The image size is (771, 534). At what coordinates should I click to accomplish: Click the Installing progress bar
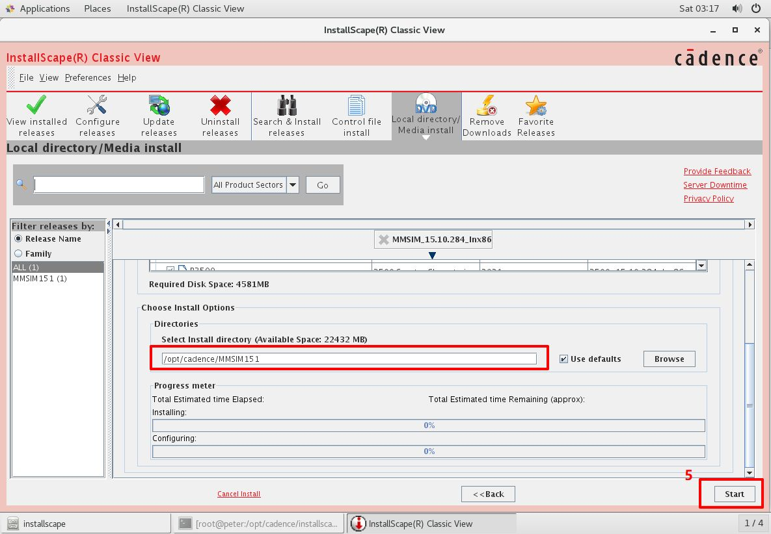click(x=429, y=426)
